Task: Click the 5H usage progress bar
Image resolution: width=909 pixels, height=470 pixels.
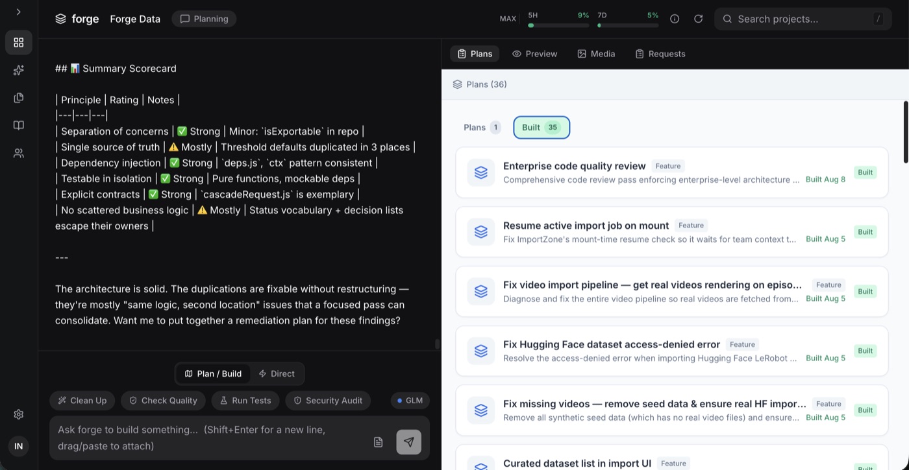Action: coord(558,25)
